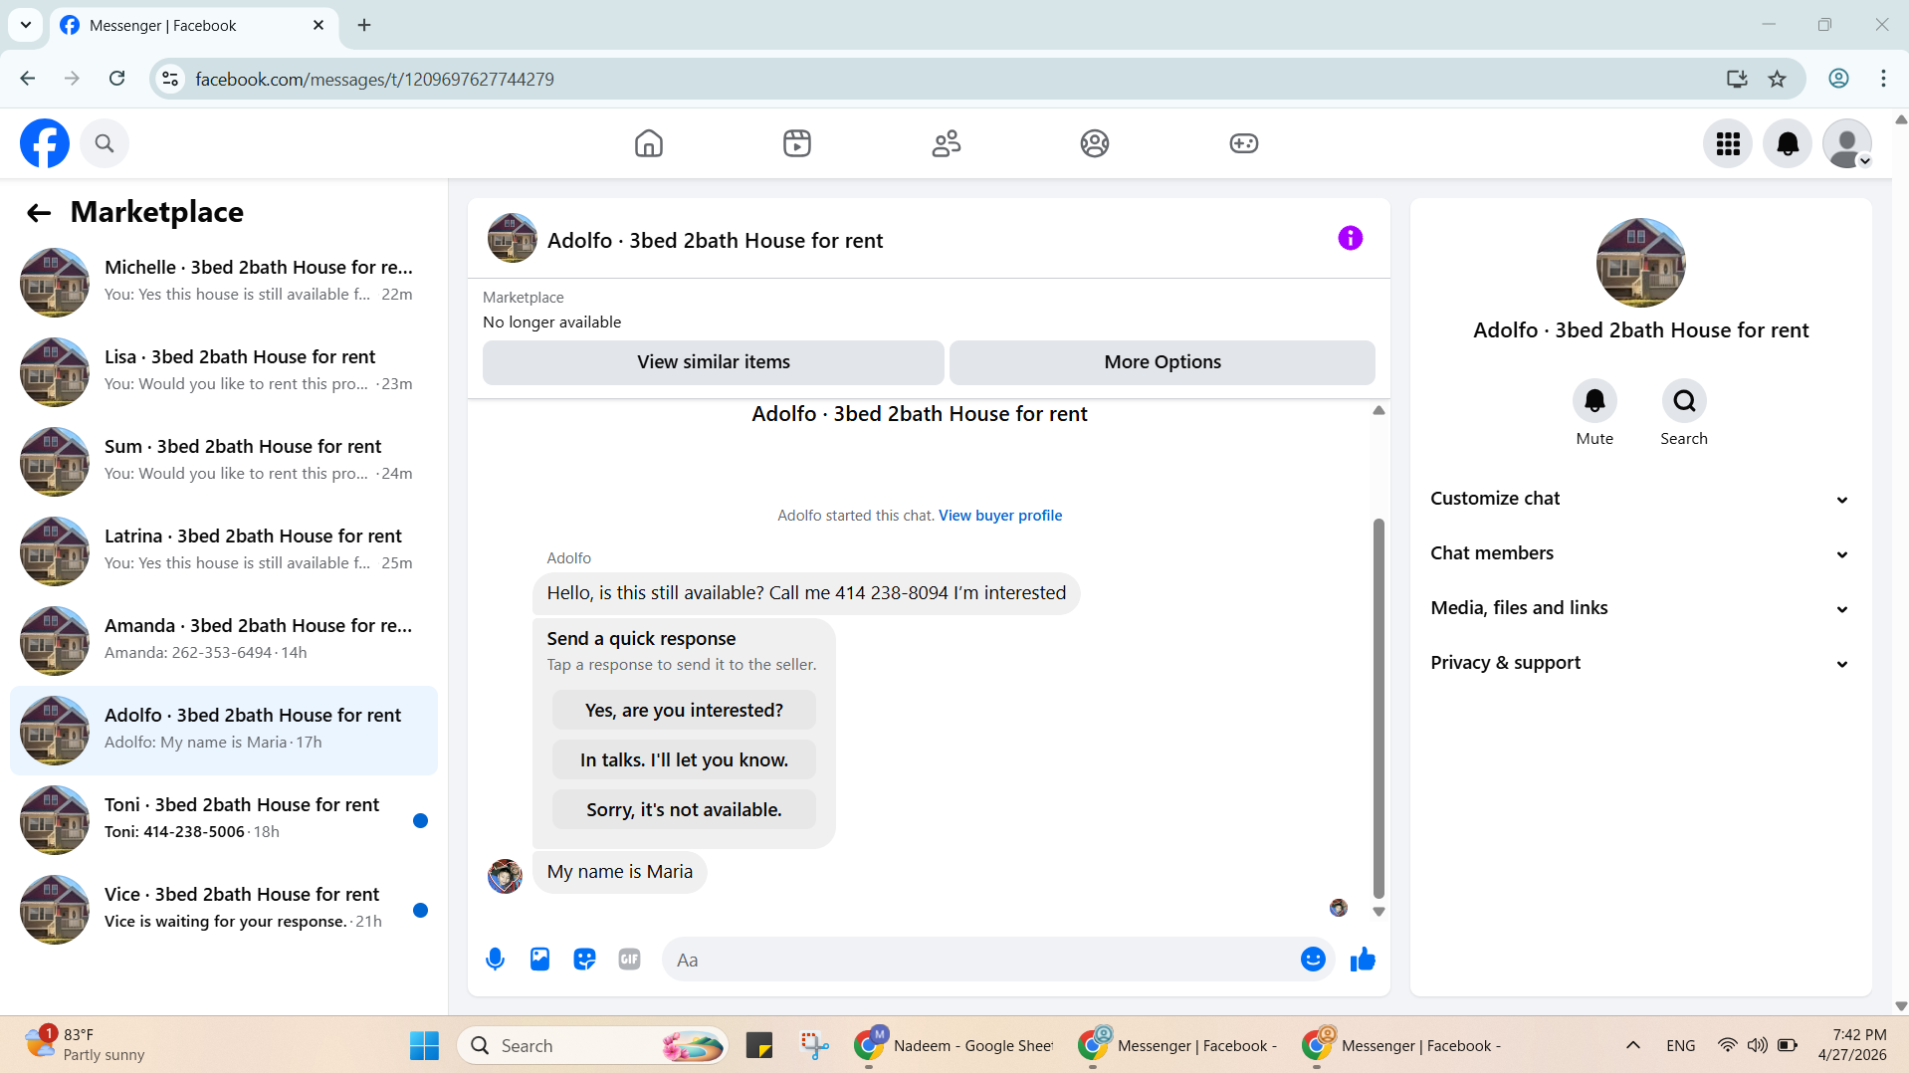Click the More Options button

click(x=1163, y=362)
